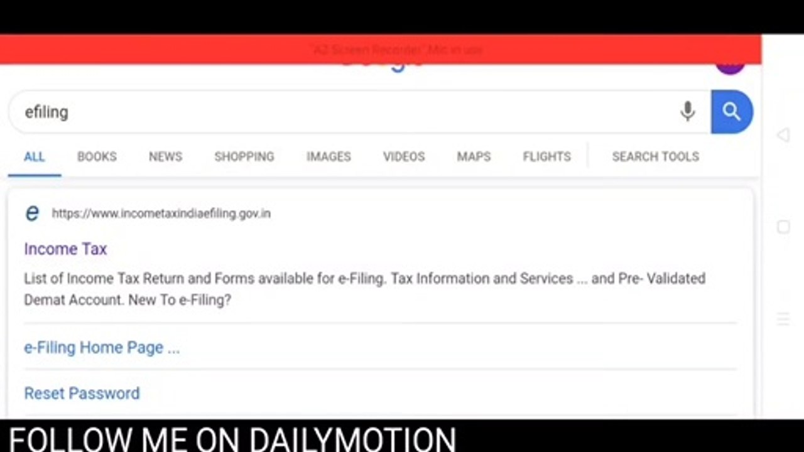Viewport: 804px width, 452px height.
Task: Tap the Android back triangle button
Action: (x=783, y=135)
